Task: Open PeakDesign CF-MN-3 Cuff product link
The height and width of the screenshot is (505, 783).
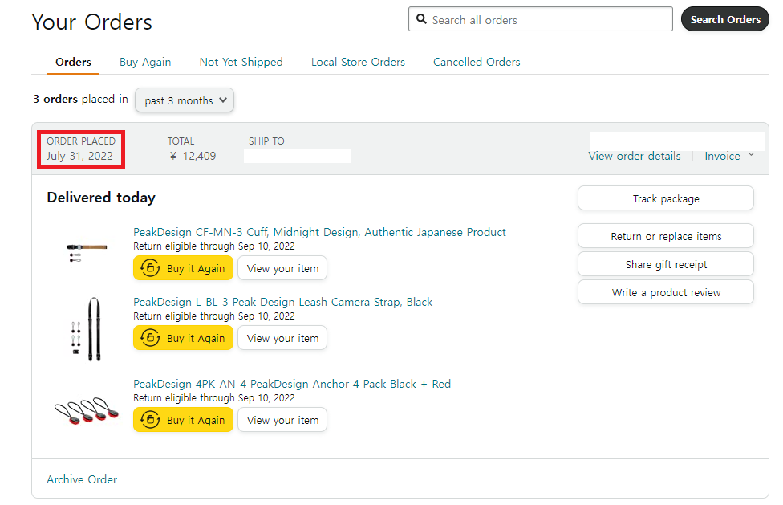Action: 319,232
